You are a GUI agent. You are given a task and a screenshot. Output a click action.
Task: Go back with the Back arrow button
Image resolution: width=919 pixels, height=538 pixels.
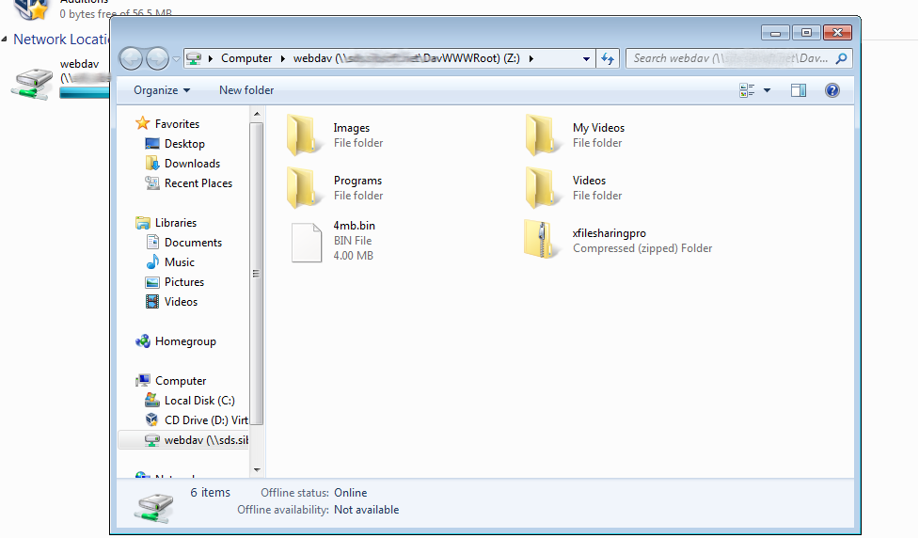point(132,58)
